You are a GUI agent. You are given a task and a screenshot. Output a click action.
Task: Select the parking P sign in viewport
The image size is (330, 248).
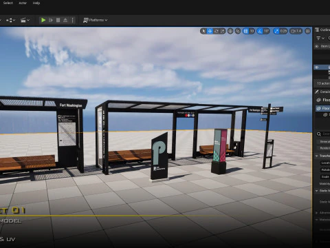(x=159, y=156)
